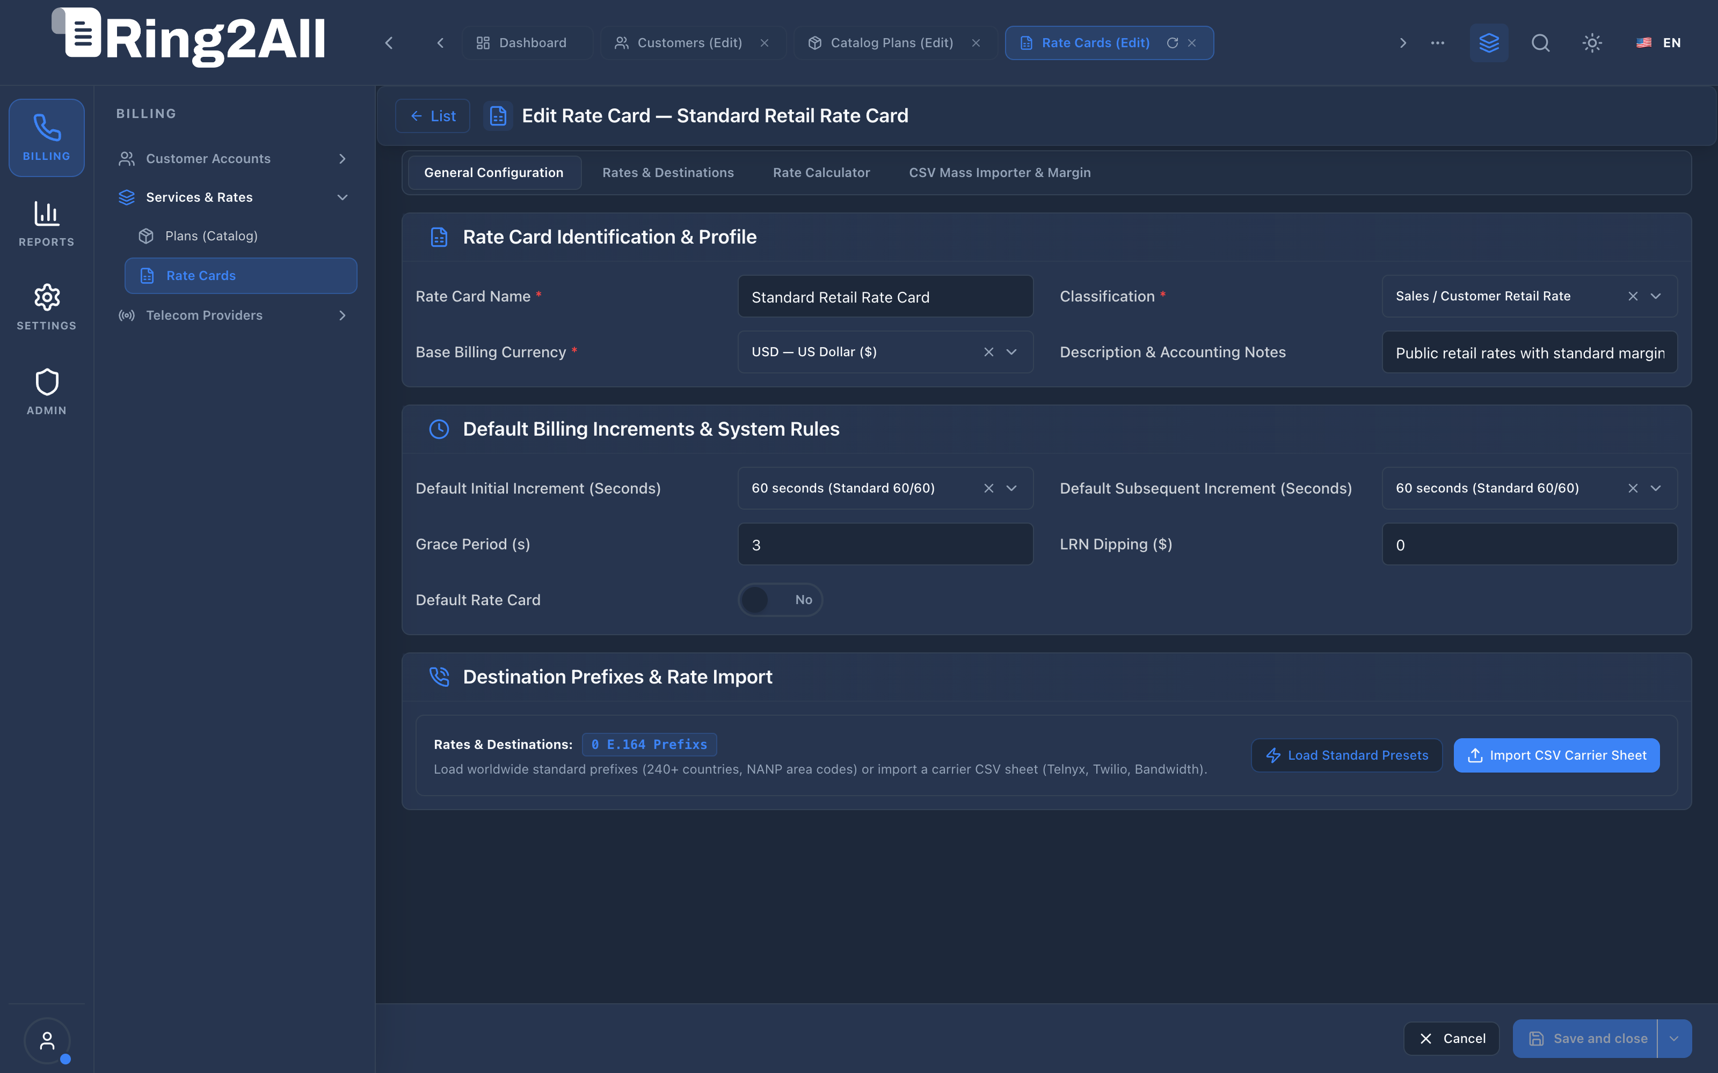Clear the Classification selection
The height and width of the screenshot is (1073, 1718).
tap(1633, 296)
